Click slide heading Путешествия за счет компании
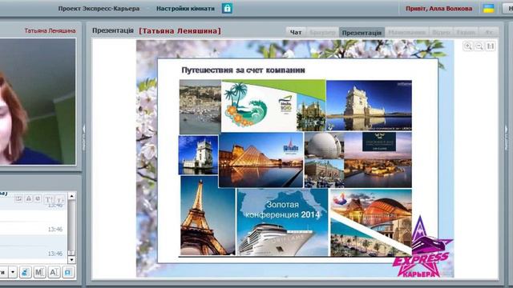Screen dimensions: 513x288 click(x=243, y=70)
